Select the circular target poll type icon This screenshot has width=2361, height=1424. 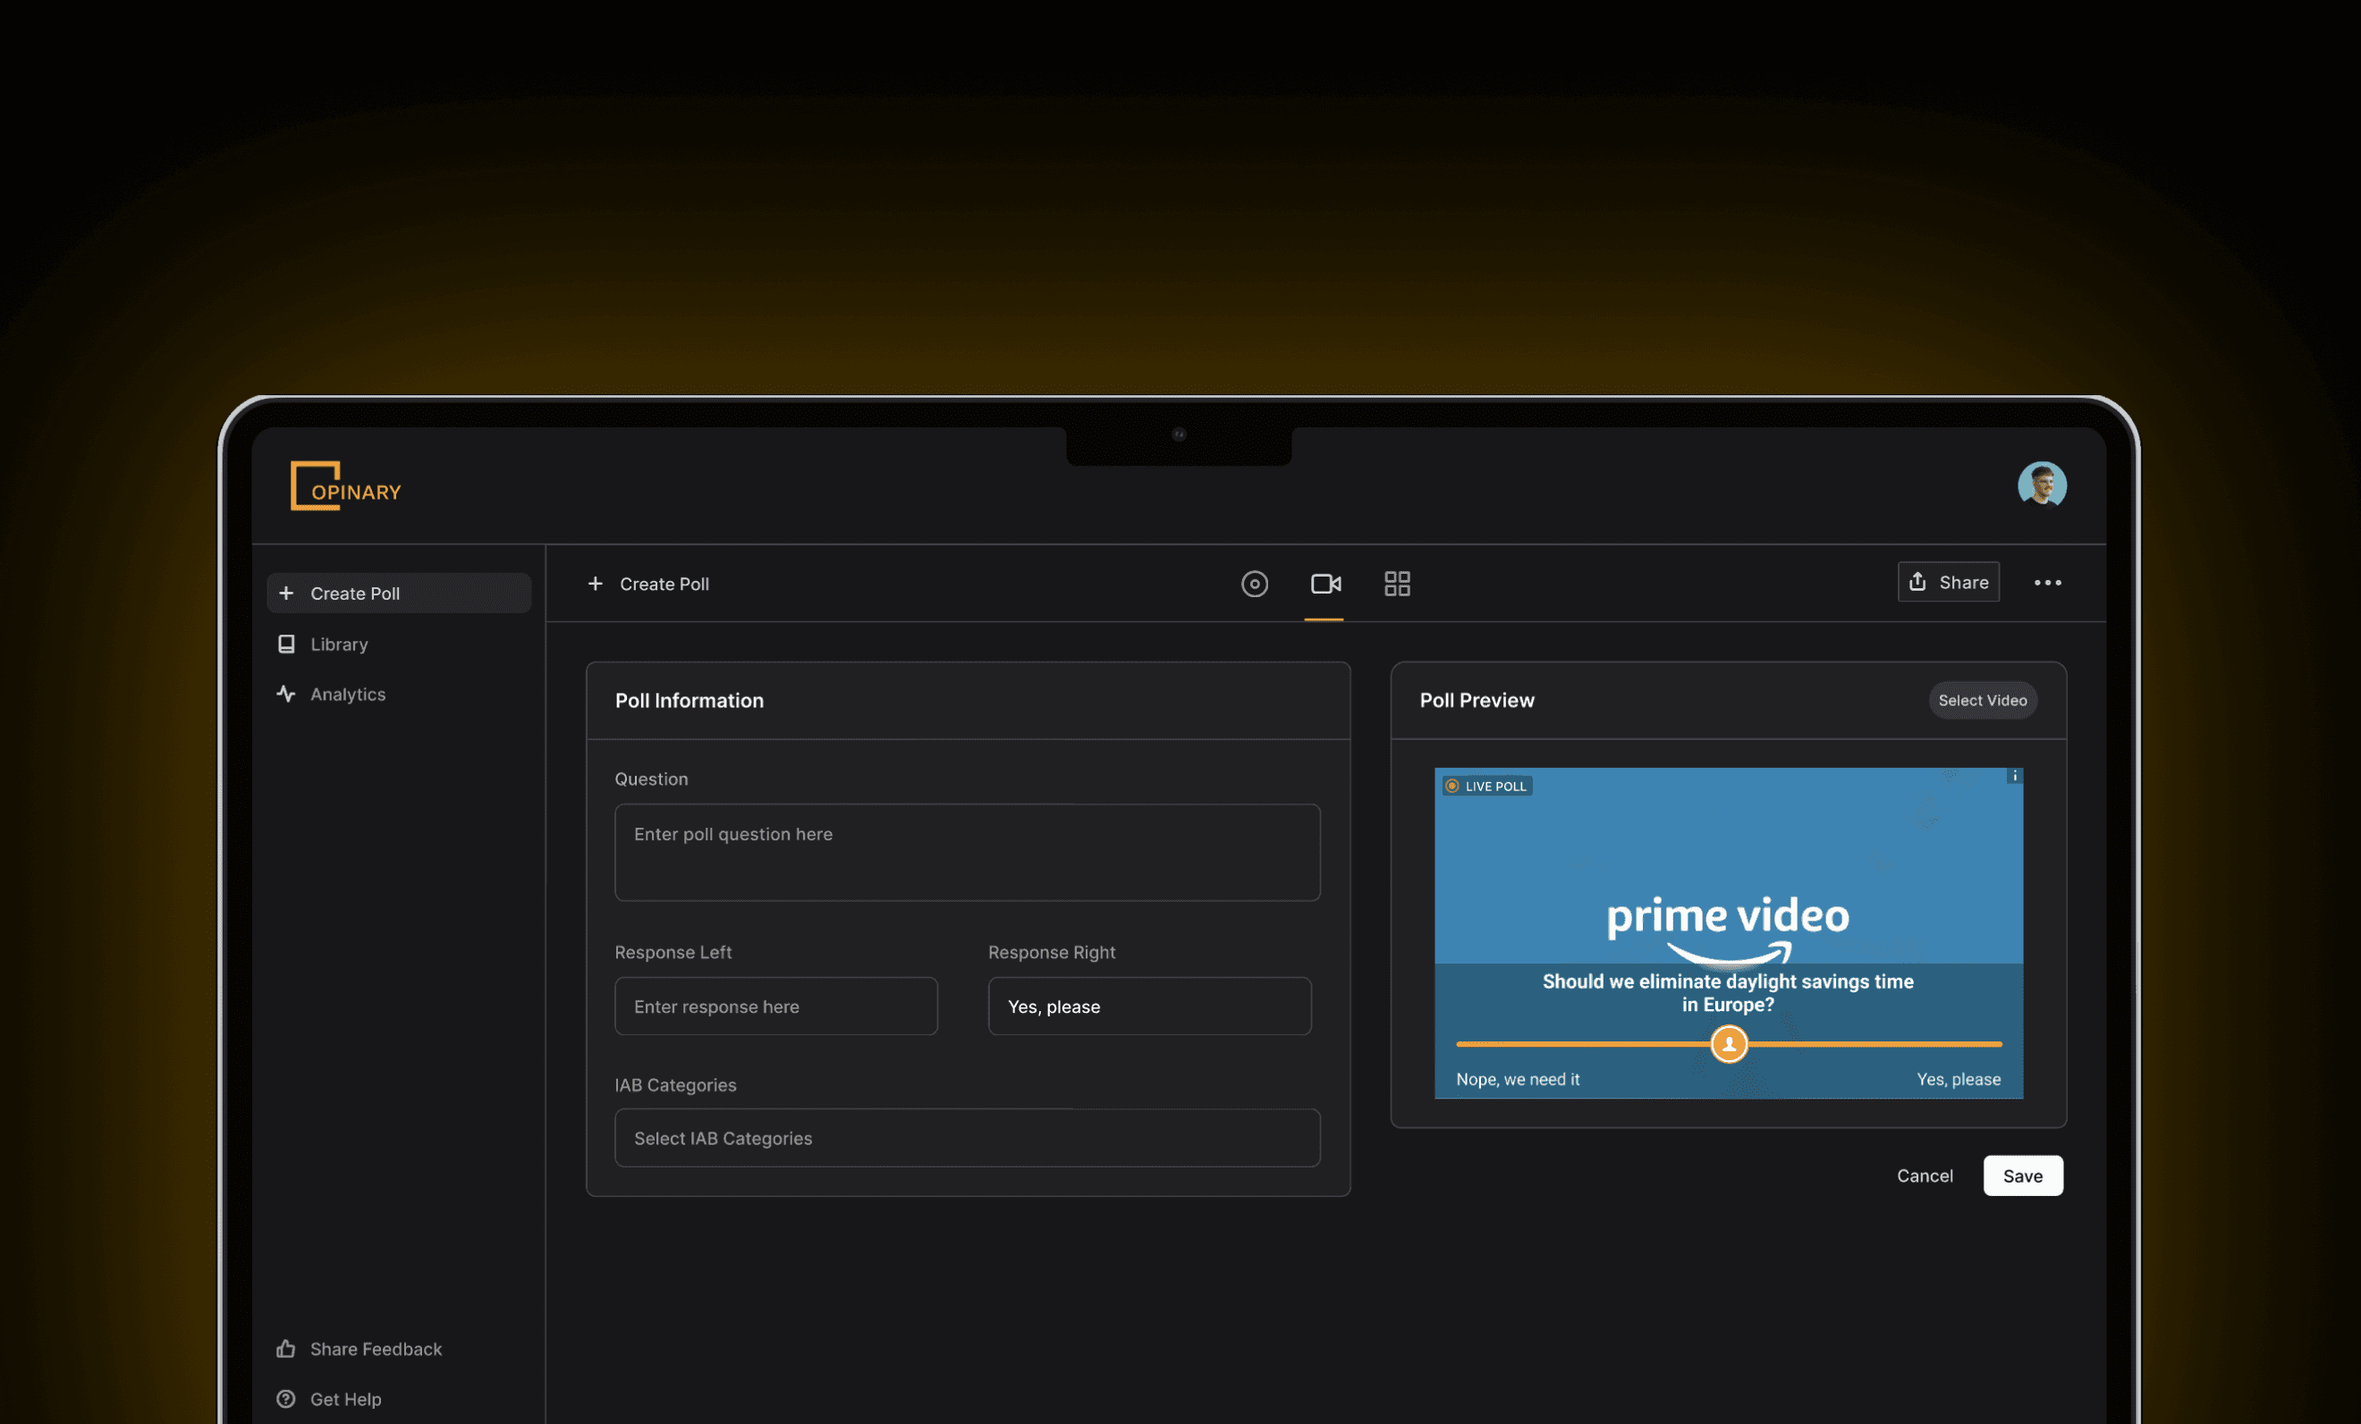click(1254, 584)
